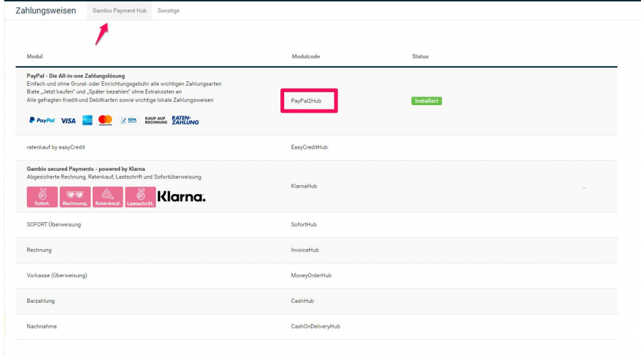Click the pink Klarna Lastschrift badge
This screenshot has width=641, height=356.
[140, 197]
